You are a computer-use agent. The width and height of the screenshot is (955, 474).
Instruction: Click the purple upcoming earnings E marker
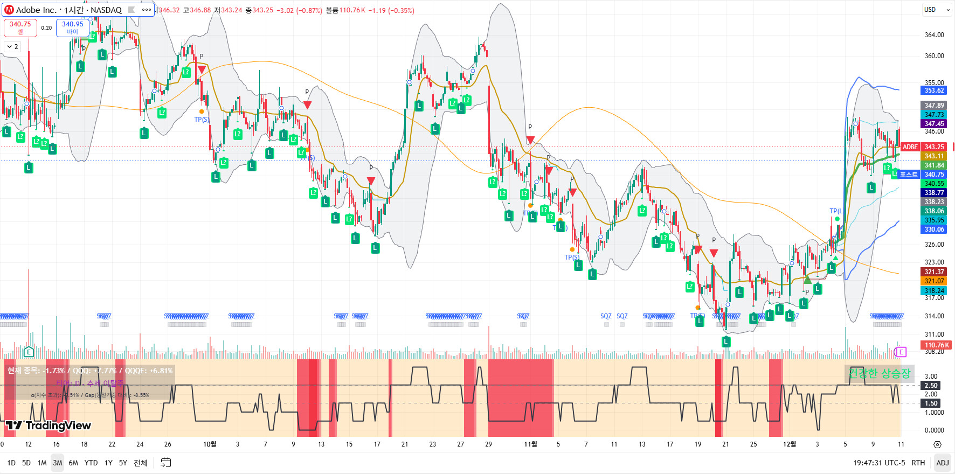[x=900, y=352]
